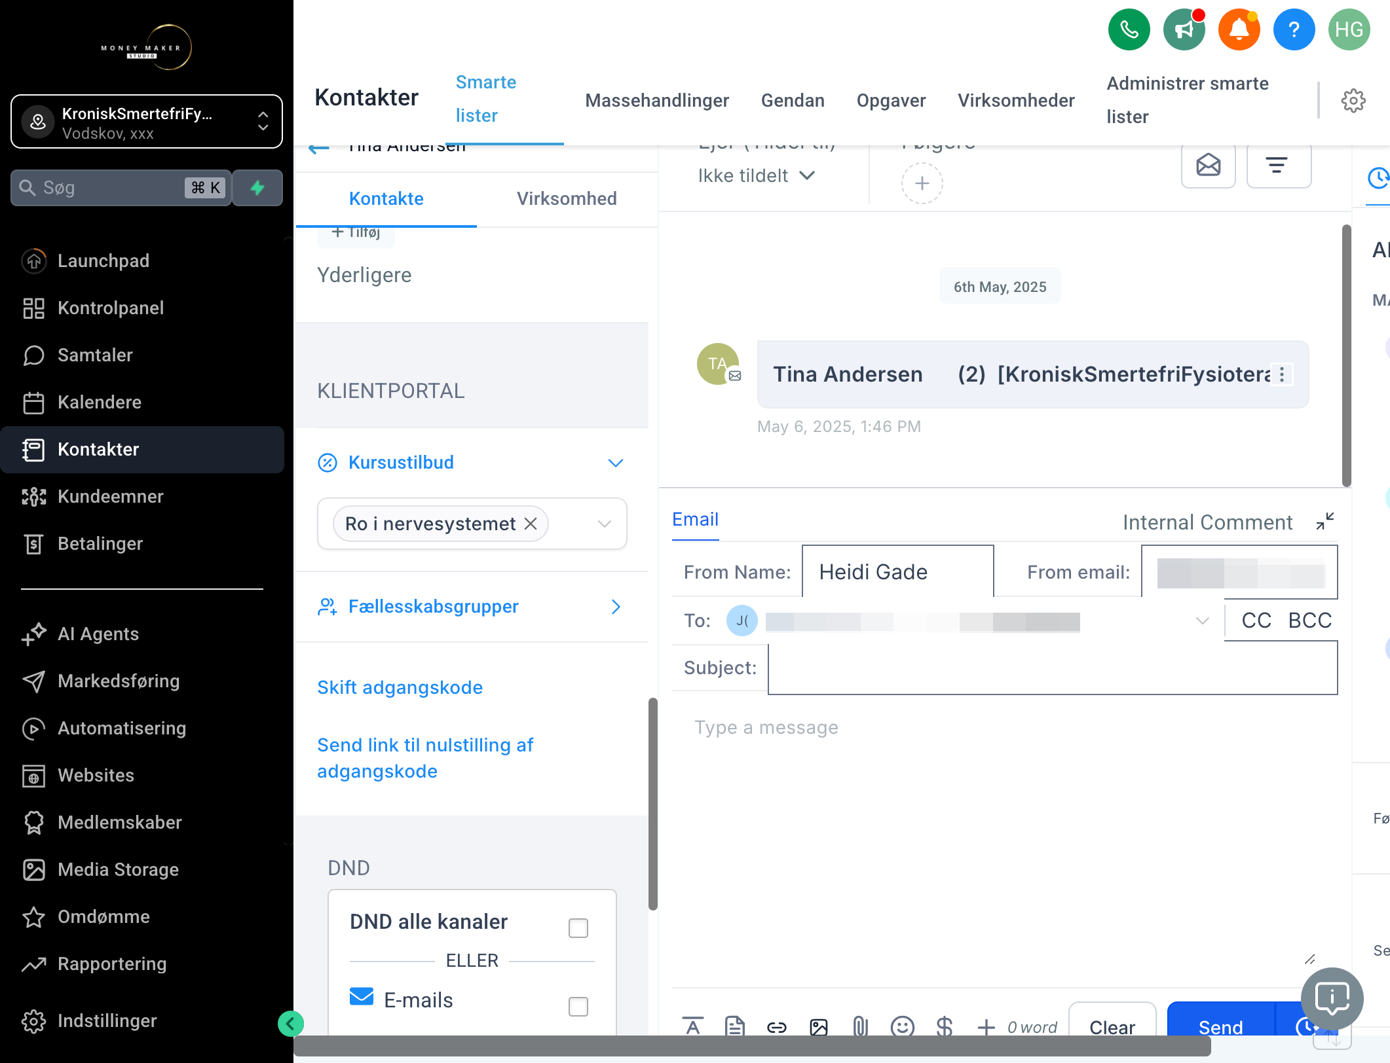Click the blue help question mark icon

point(1294,29)
